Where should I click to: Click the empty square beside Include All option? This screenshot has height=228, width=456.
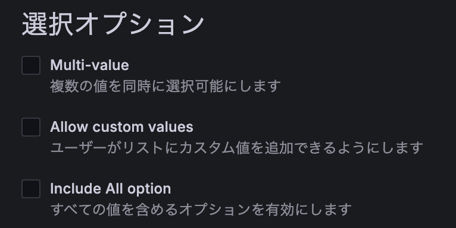click(31, 189)
